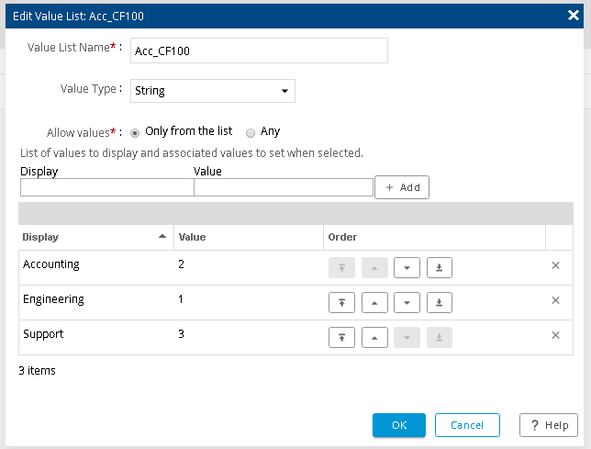The image size is (591, 449).
Task: Move Accounting row to bottom
Action: click(x=440, y=267)
